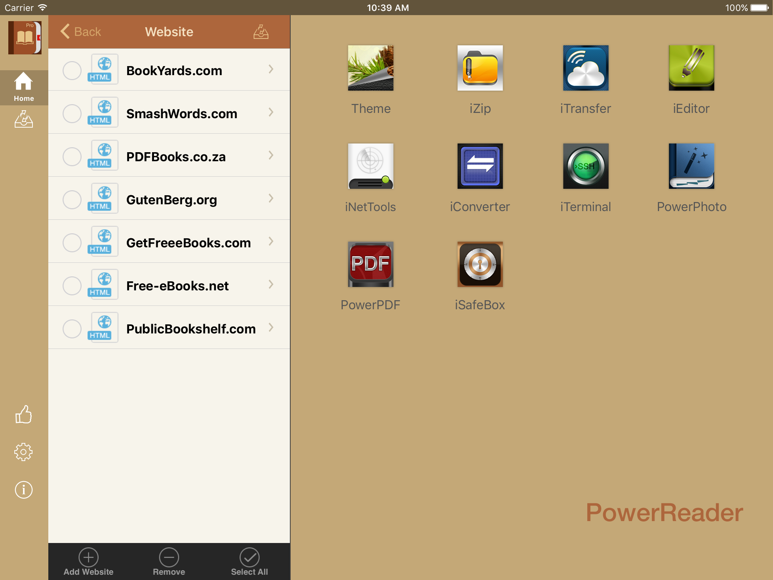Open the PowerPDF icon
773x580 pixels.
point(370,265)
